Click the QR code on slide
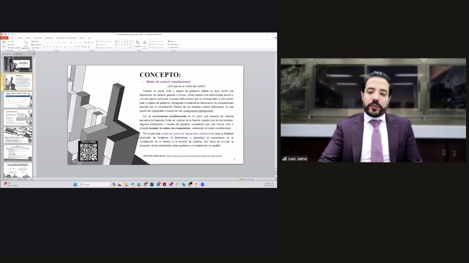The width and height of the screenshot is (469, 263). click(x=89, y=152)
